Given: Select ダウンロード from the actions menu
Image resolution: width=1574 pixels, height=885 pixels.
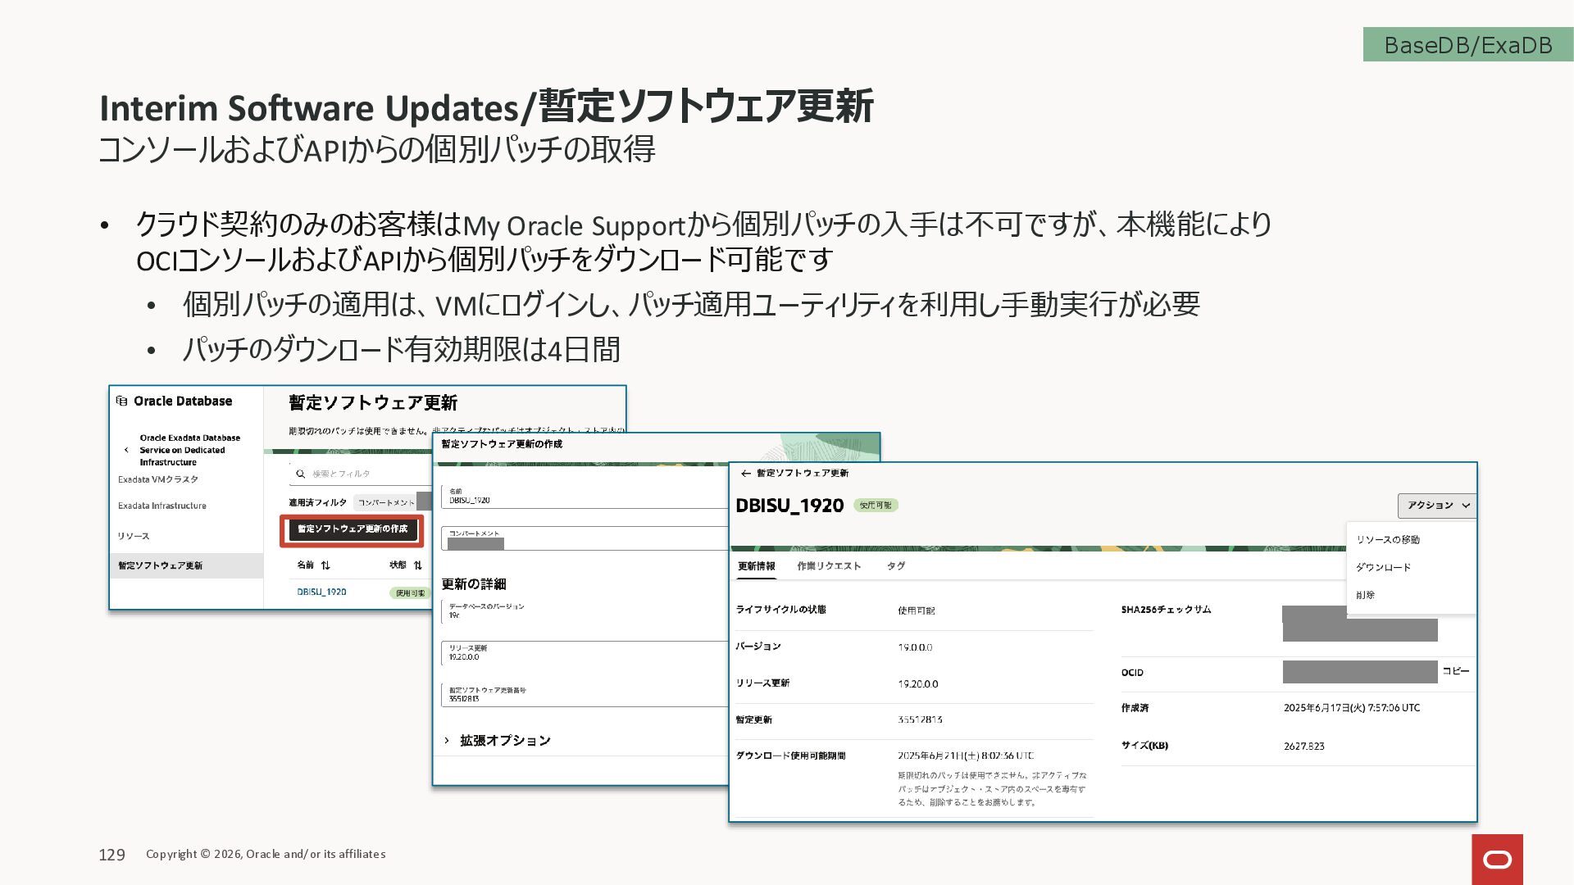Looking at the screenshot, I should pos(1383,567).
